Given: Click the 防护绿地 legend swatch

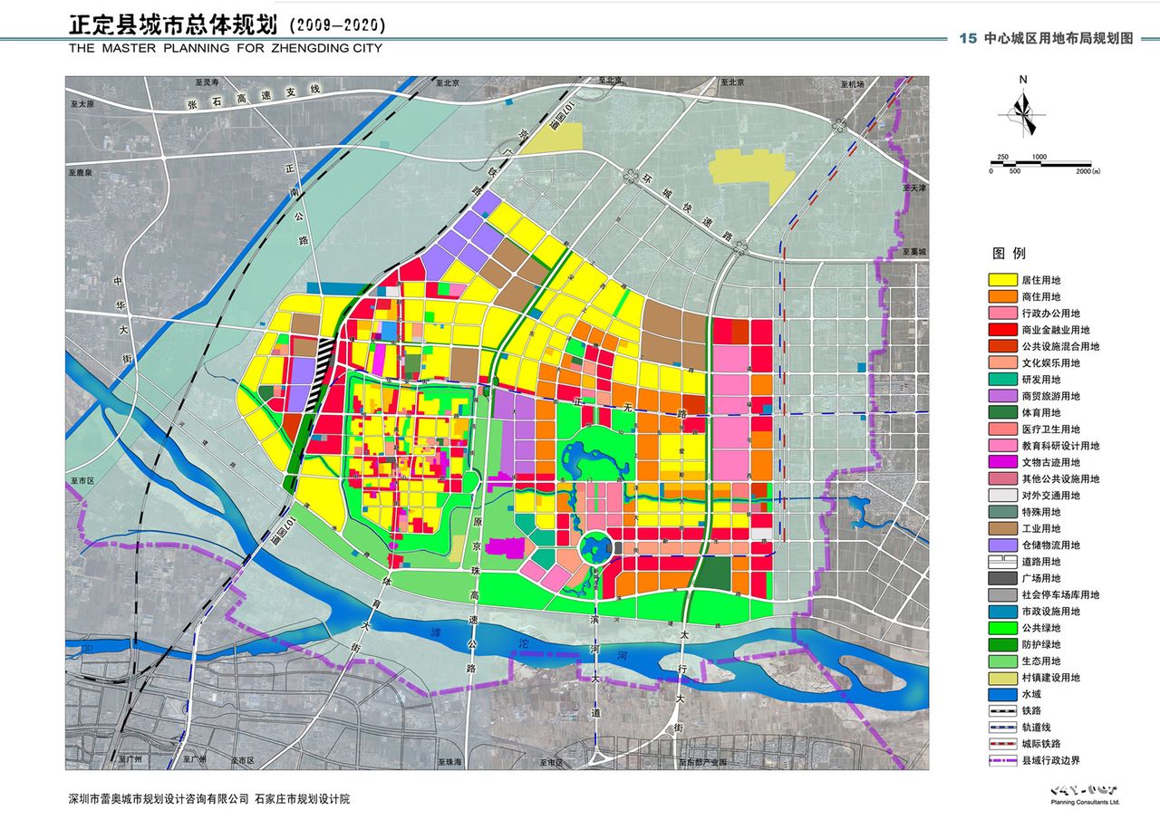Looking at the screenshot, I should click(1001, 645).
